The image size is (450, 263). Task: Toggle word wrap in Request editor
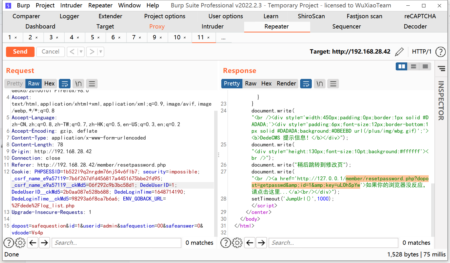(x=65, y=83)
